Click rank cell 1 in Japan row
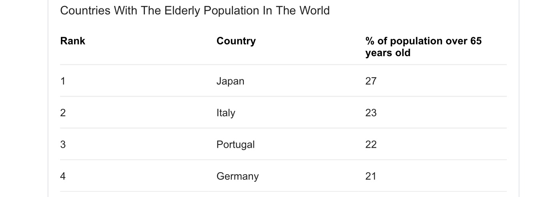Screen dimensions: 540x197 click(63, 81)
